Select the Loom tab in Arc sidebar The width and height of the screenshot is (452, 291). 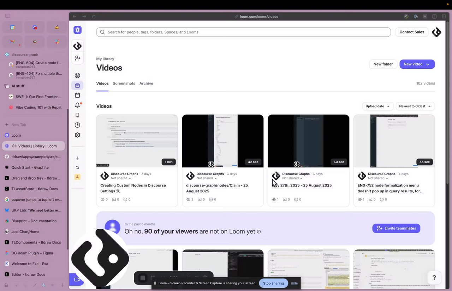tap(34, 135)
